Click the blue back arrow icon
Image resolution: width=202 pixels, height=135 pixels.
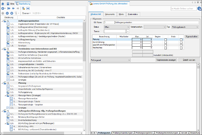(13, 8)
